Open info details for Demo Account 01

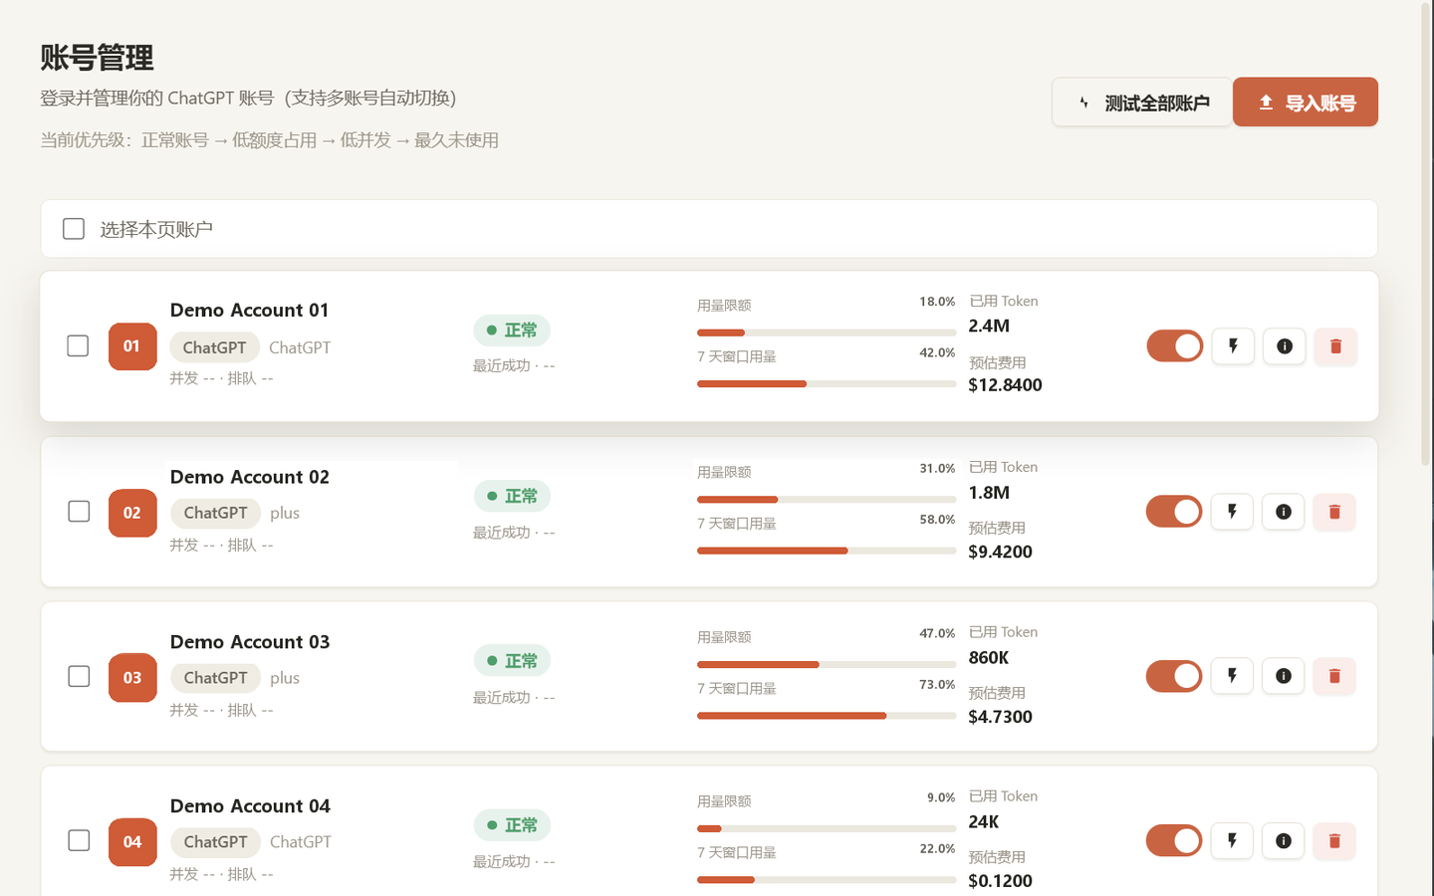click(x=1285, y=346)
